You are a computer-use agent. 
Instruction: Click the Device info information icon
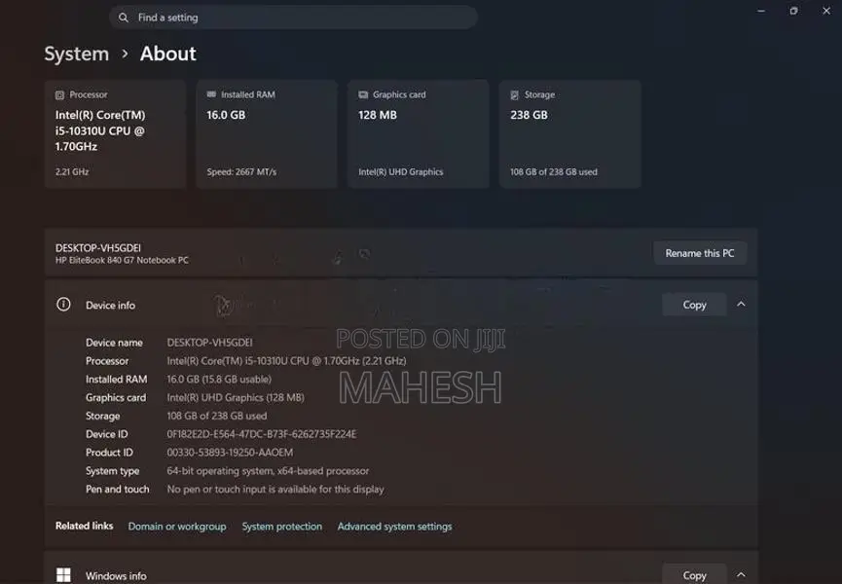(x=63, y=305)
